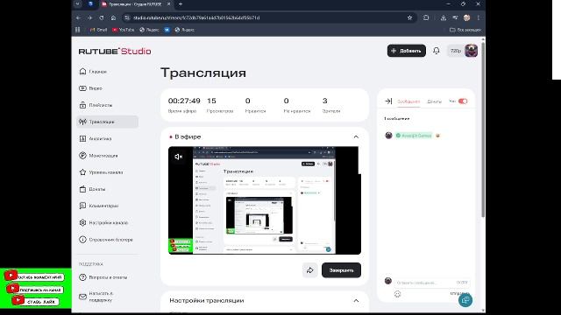This screenshot has height=315, width=561.
Task: Click the Завершить button to end stream
Action: (341, 270)
